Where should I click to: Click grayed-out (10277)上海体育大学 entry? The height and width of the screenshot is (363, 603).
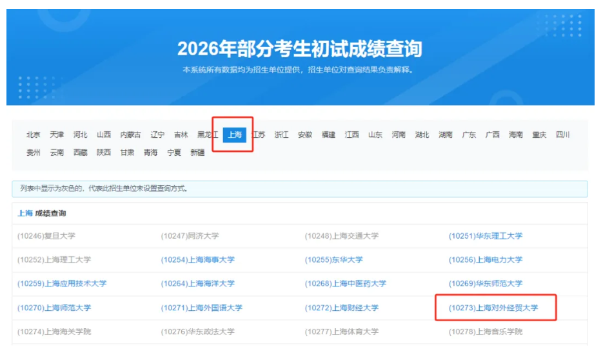pyautogui.click(x=342, y=331)
